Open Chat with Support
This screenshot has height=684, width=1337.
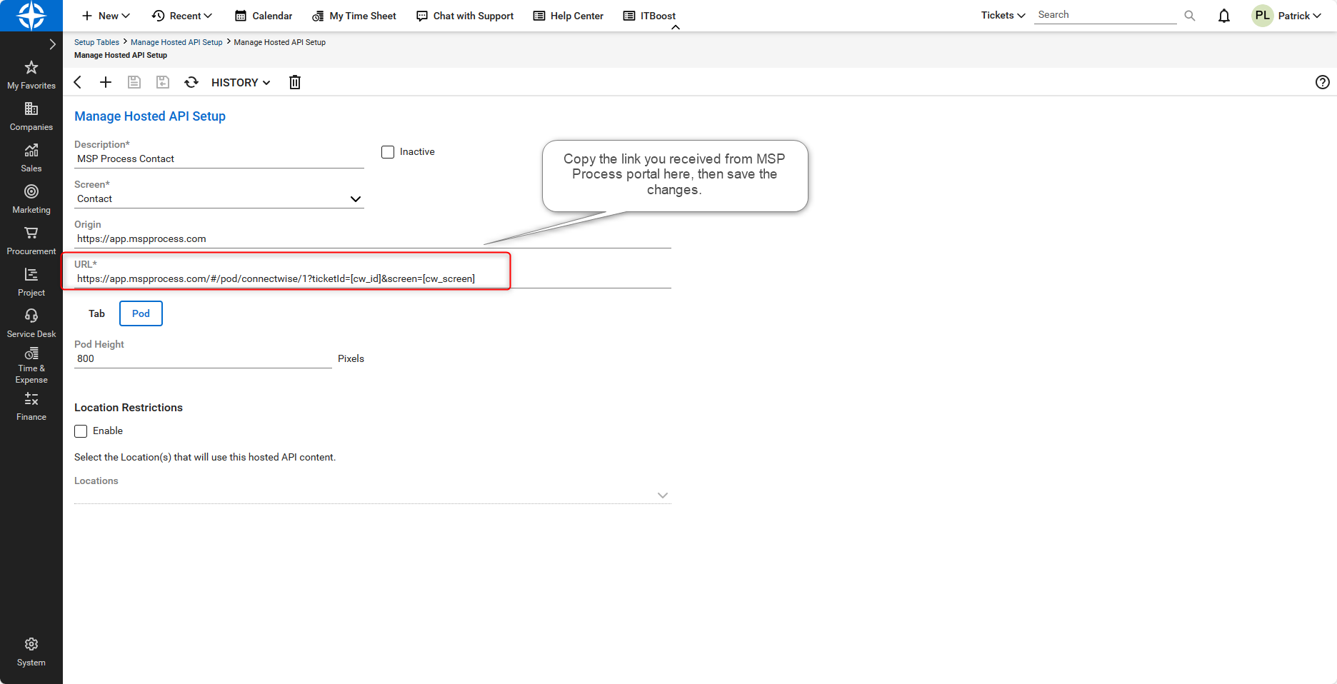click(x=465, y=16)
